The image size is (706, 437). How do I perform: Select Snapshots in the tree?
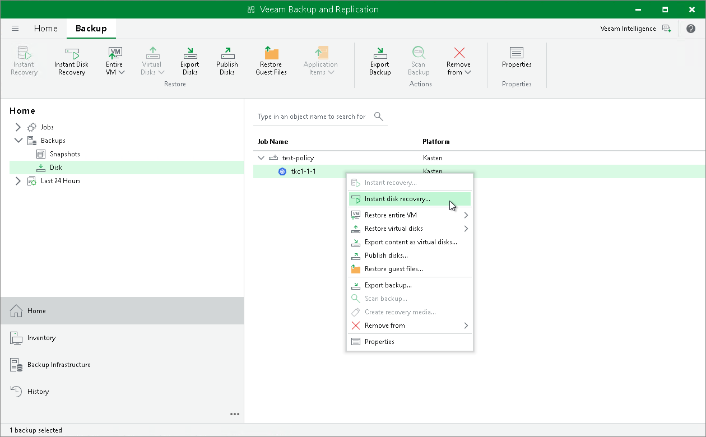(64, 154)
